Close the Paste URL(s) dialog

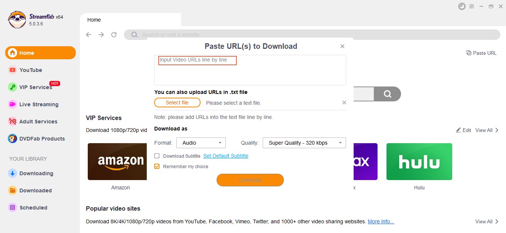pyautogui.click(x=342, y=46)
